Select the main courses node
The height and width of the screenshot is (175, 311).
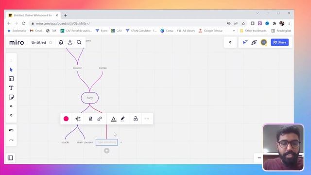85,142
